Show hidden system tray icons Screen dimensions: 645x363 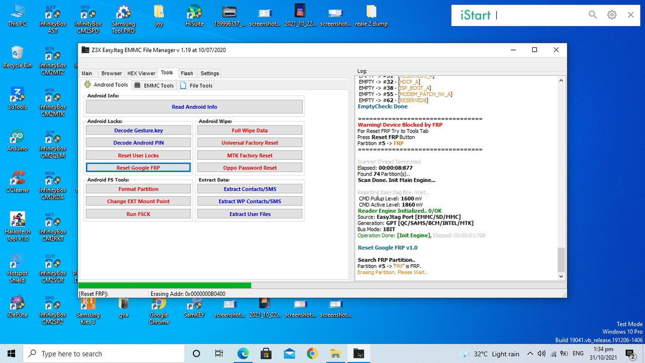coord(530,353)
